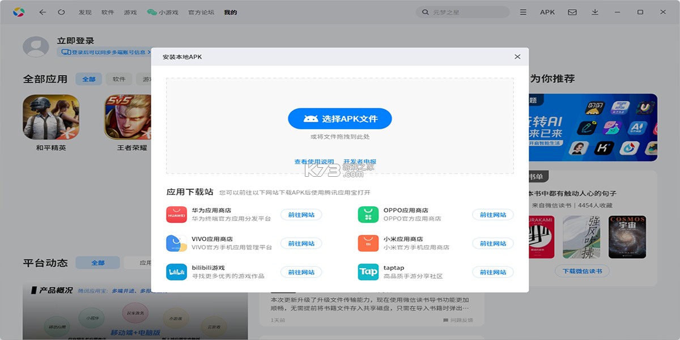
Task: Click the APK button in title bar
Action: click(547, 12)
